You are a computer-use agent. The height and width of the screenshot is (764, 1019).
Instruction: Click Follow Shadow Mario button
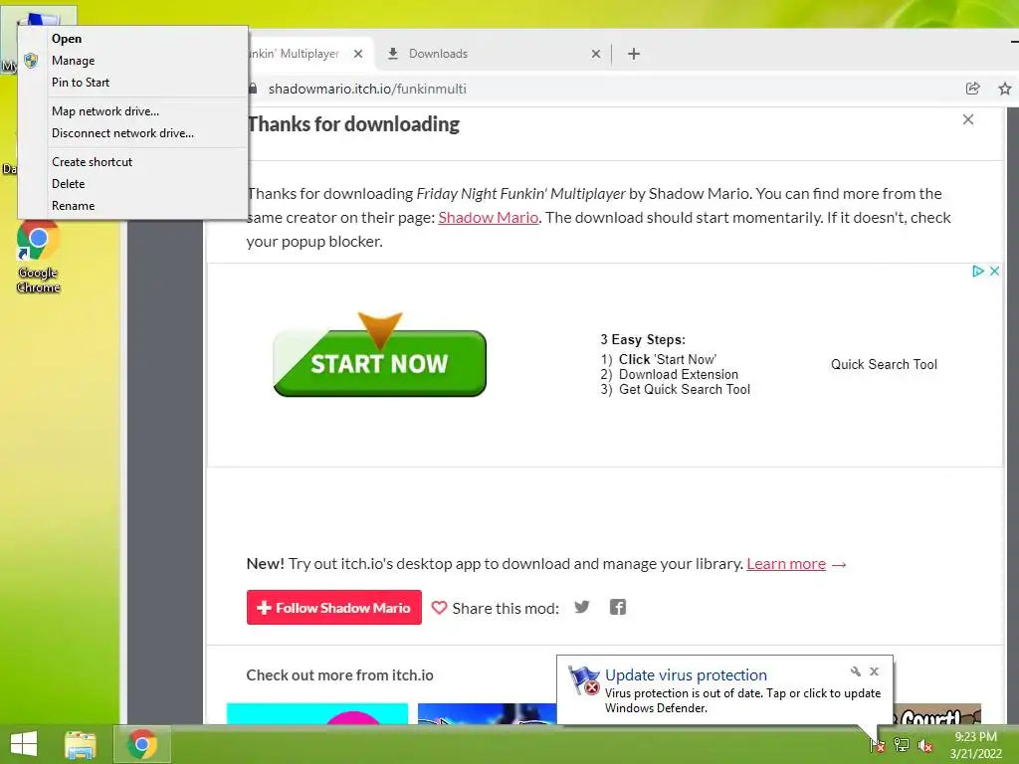coord(334,608)
